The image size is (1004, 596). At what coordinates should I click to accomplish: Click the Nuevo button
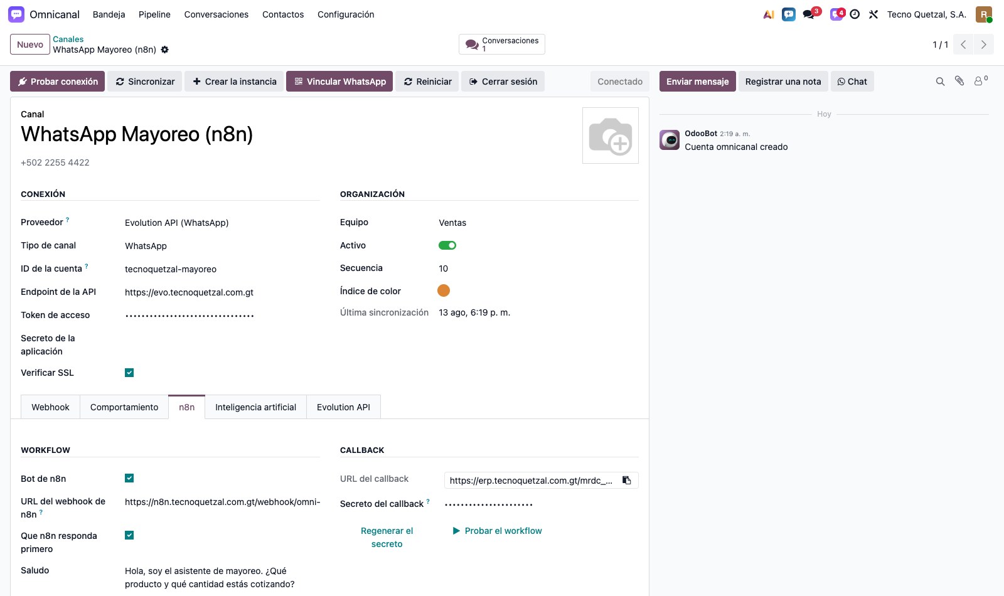click(x=30, y=45)
